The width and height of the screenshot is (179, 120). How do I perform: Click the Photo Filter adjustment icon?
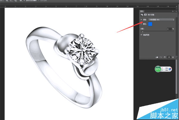(142, 15)
